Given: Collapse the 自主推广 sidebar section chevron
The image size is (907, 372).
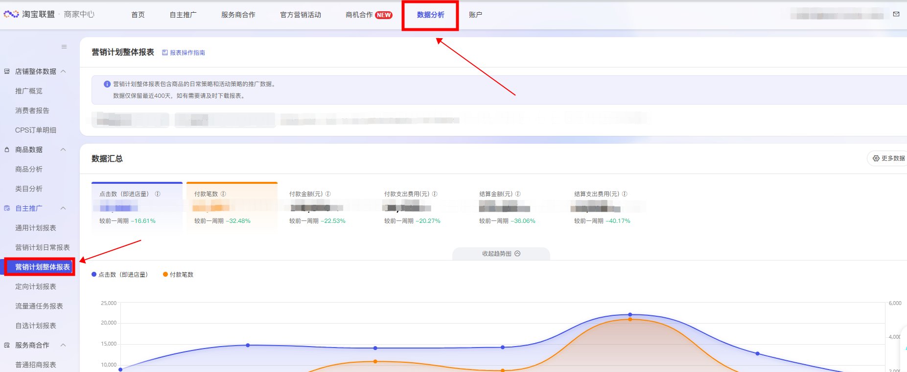Looking at the screenshot, I should [x=63, y=208].
